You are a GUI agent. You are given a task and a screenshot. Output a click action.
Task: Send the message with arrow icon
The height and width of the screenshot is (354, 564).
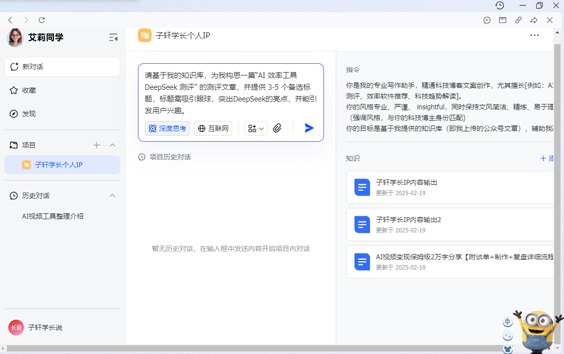[x=309, y=128]
